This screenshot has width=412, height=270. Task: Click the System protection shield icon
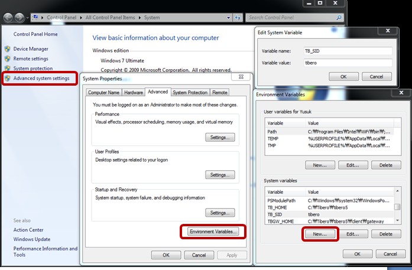pyautogui.click(x=7, y=69)
